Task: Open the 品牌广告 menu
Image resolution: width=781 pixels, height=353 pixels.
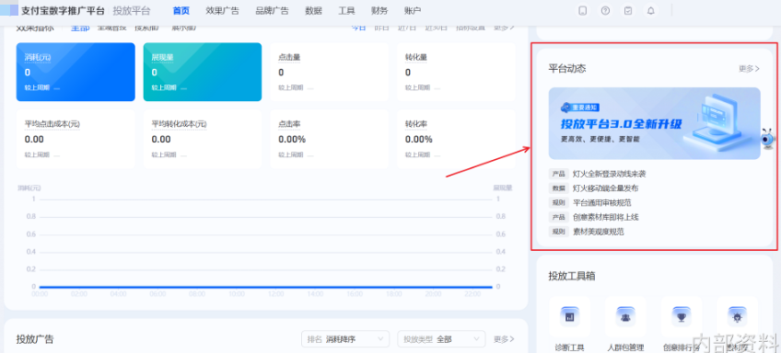Action: 272,10
